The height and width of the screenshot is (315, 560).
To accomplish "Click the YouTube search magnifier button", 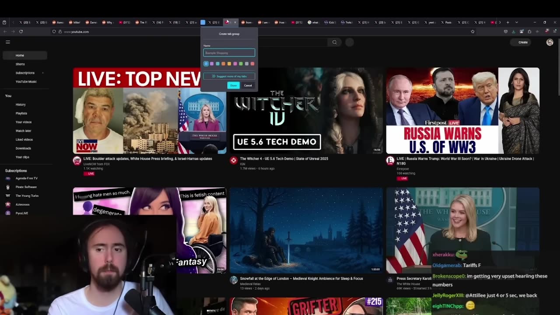I will click(x=335, y=42).
